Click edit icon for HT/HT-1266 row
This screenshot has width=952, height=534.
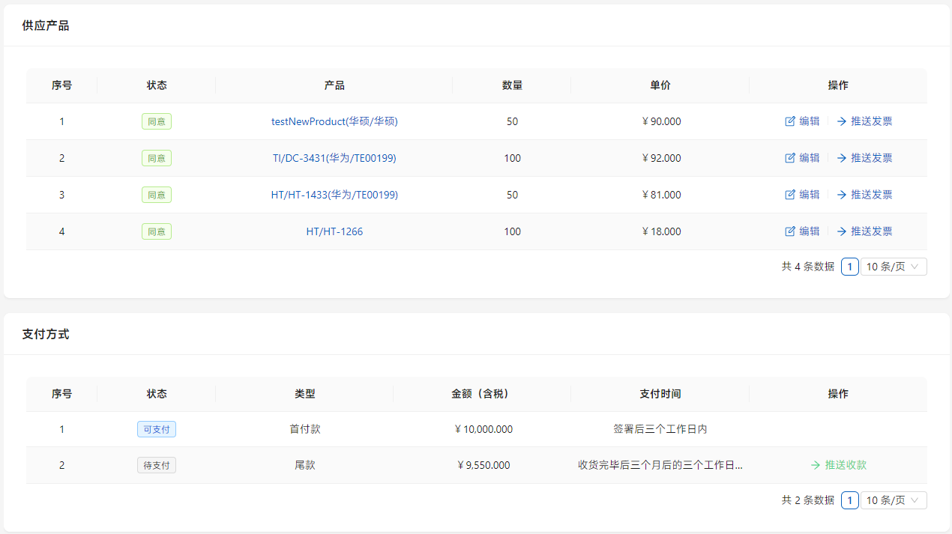click(789, 231)
